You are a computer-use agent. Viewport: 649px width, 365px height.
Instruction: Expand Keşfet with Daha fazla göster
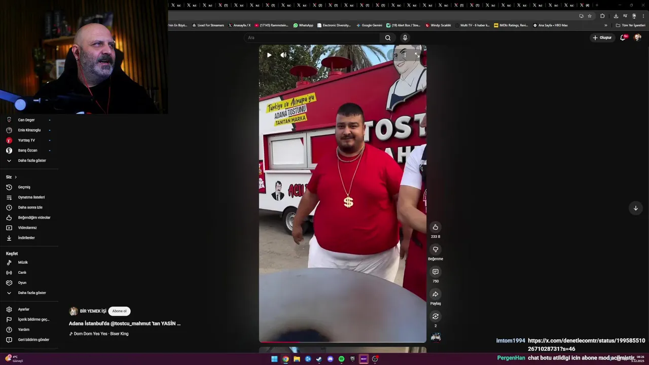point(32,293)
